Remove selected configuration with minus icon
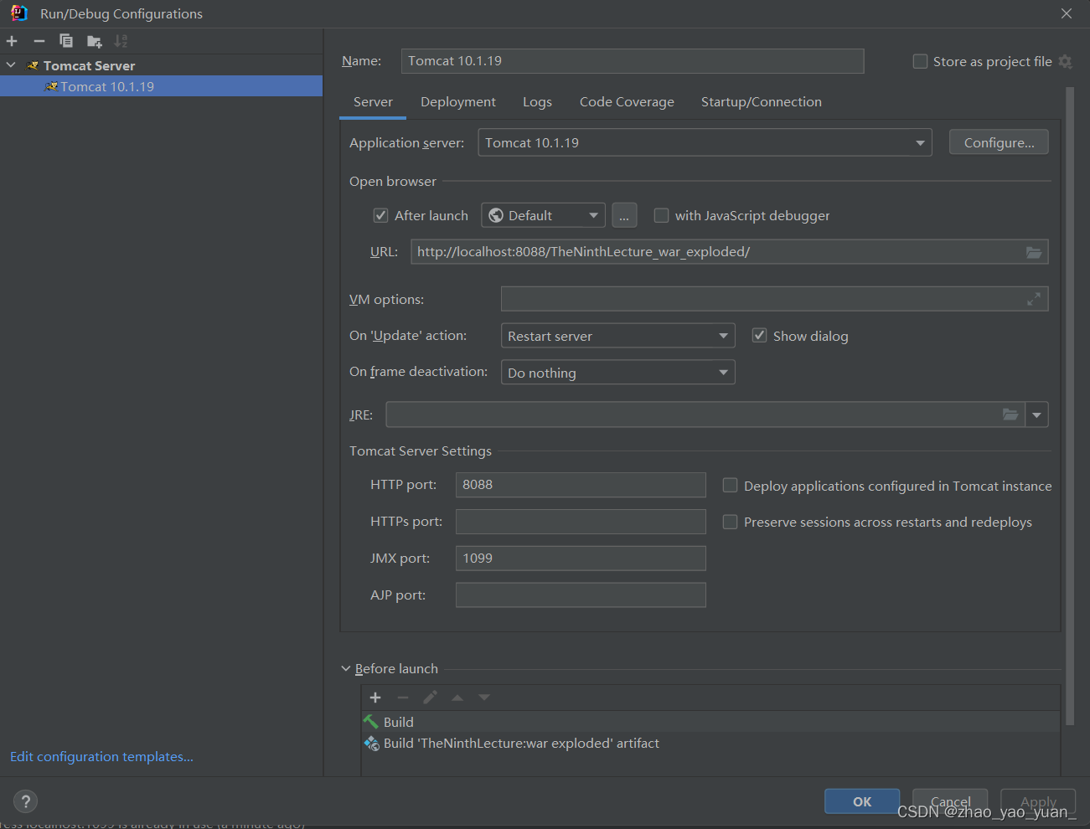Screen dimensions: 1090x829 (39, 41)
